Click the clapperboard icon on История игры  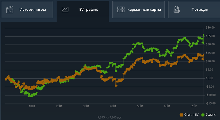[9, 9]
